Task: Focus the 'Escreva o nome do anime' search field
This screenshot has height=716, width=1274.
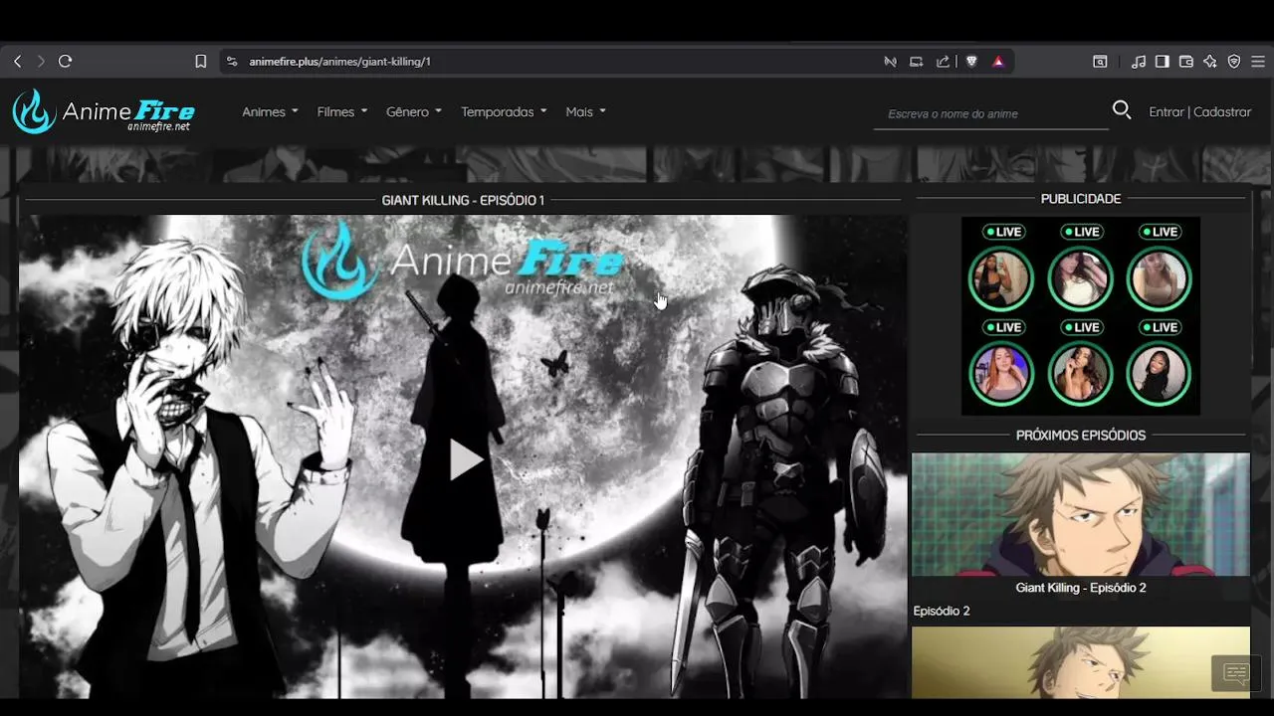Action: pos(990,113)
